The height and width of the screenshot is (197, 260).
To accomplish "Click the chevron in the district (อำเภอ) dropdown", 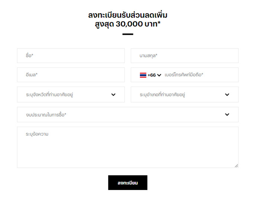I will coord(227,95).
